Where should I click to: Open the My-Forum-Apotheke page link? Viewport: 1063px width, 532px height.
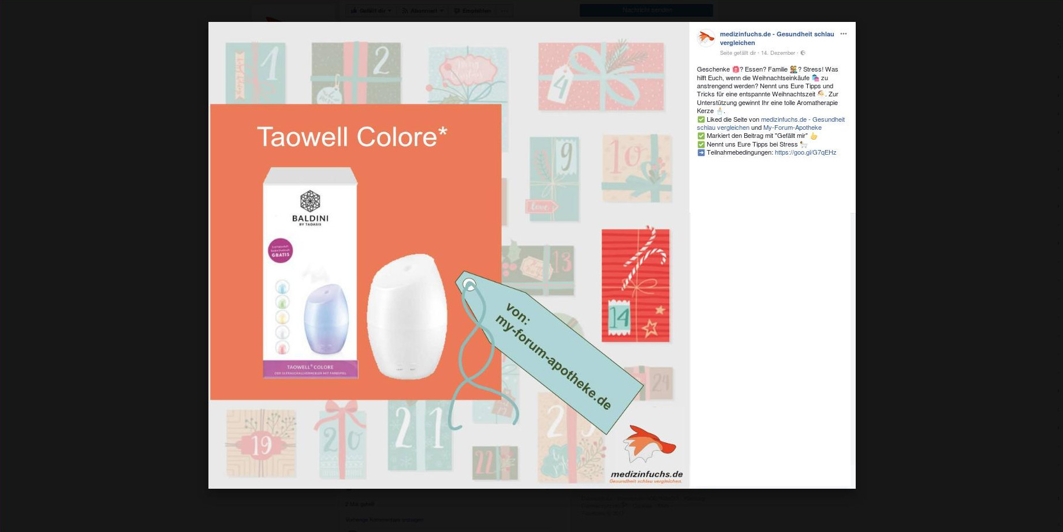pyautogui.click(x=792, y=128)
